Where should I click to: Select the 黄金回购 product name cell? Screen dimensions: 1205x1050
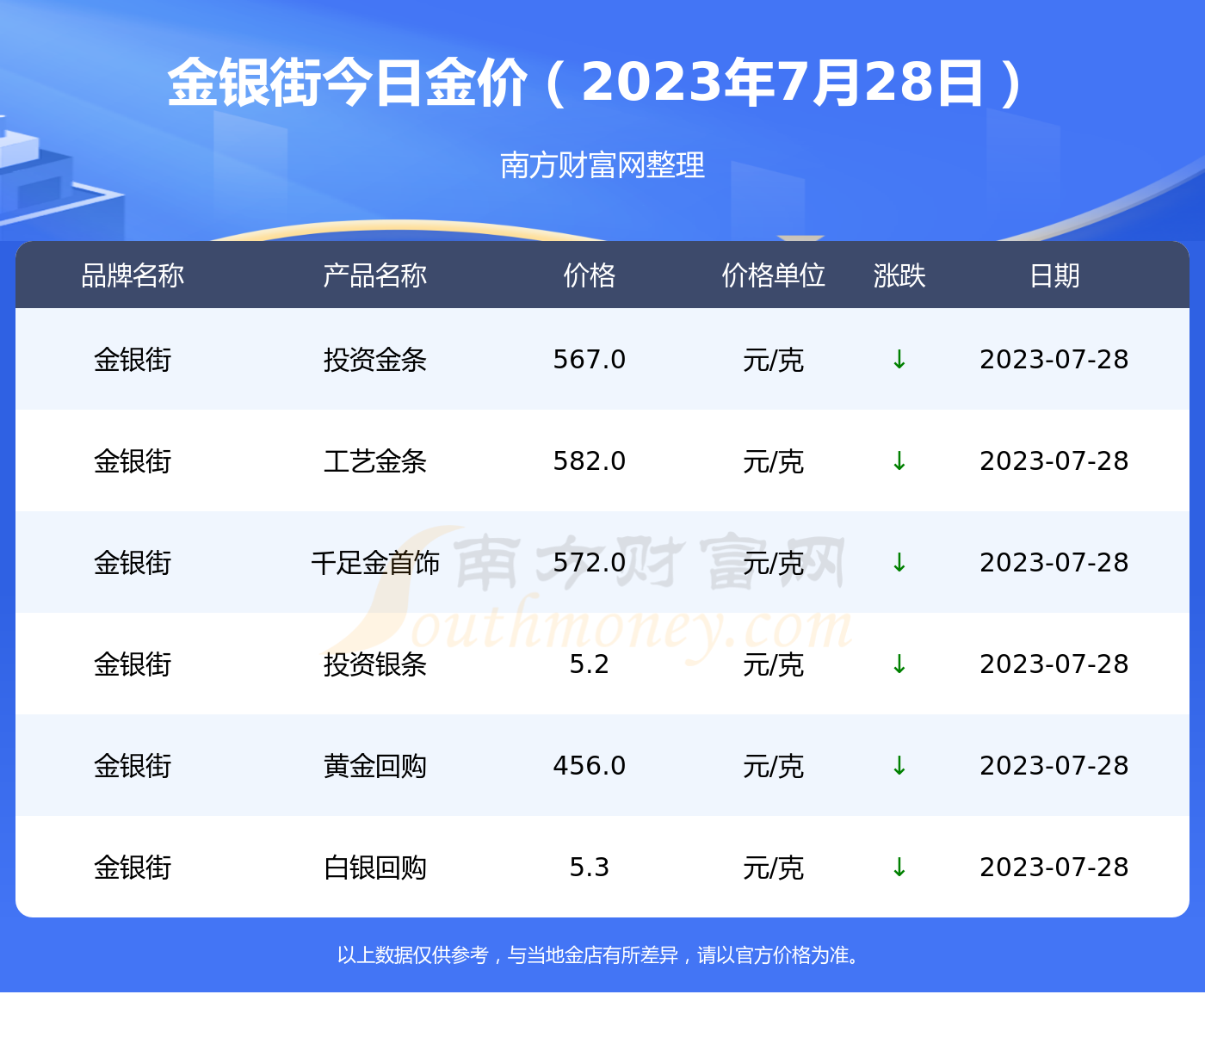click(x=375, y=766)
